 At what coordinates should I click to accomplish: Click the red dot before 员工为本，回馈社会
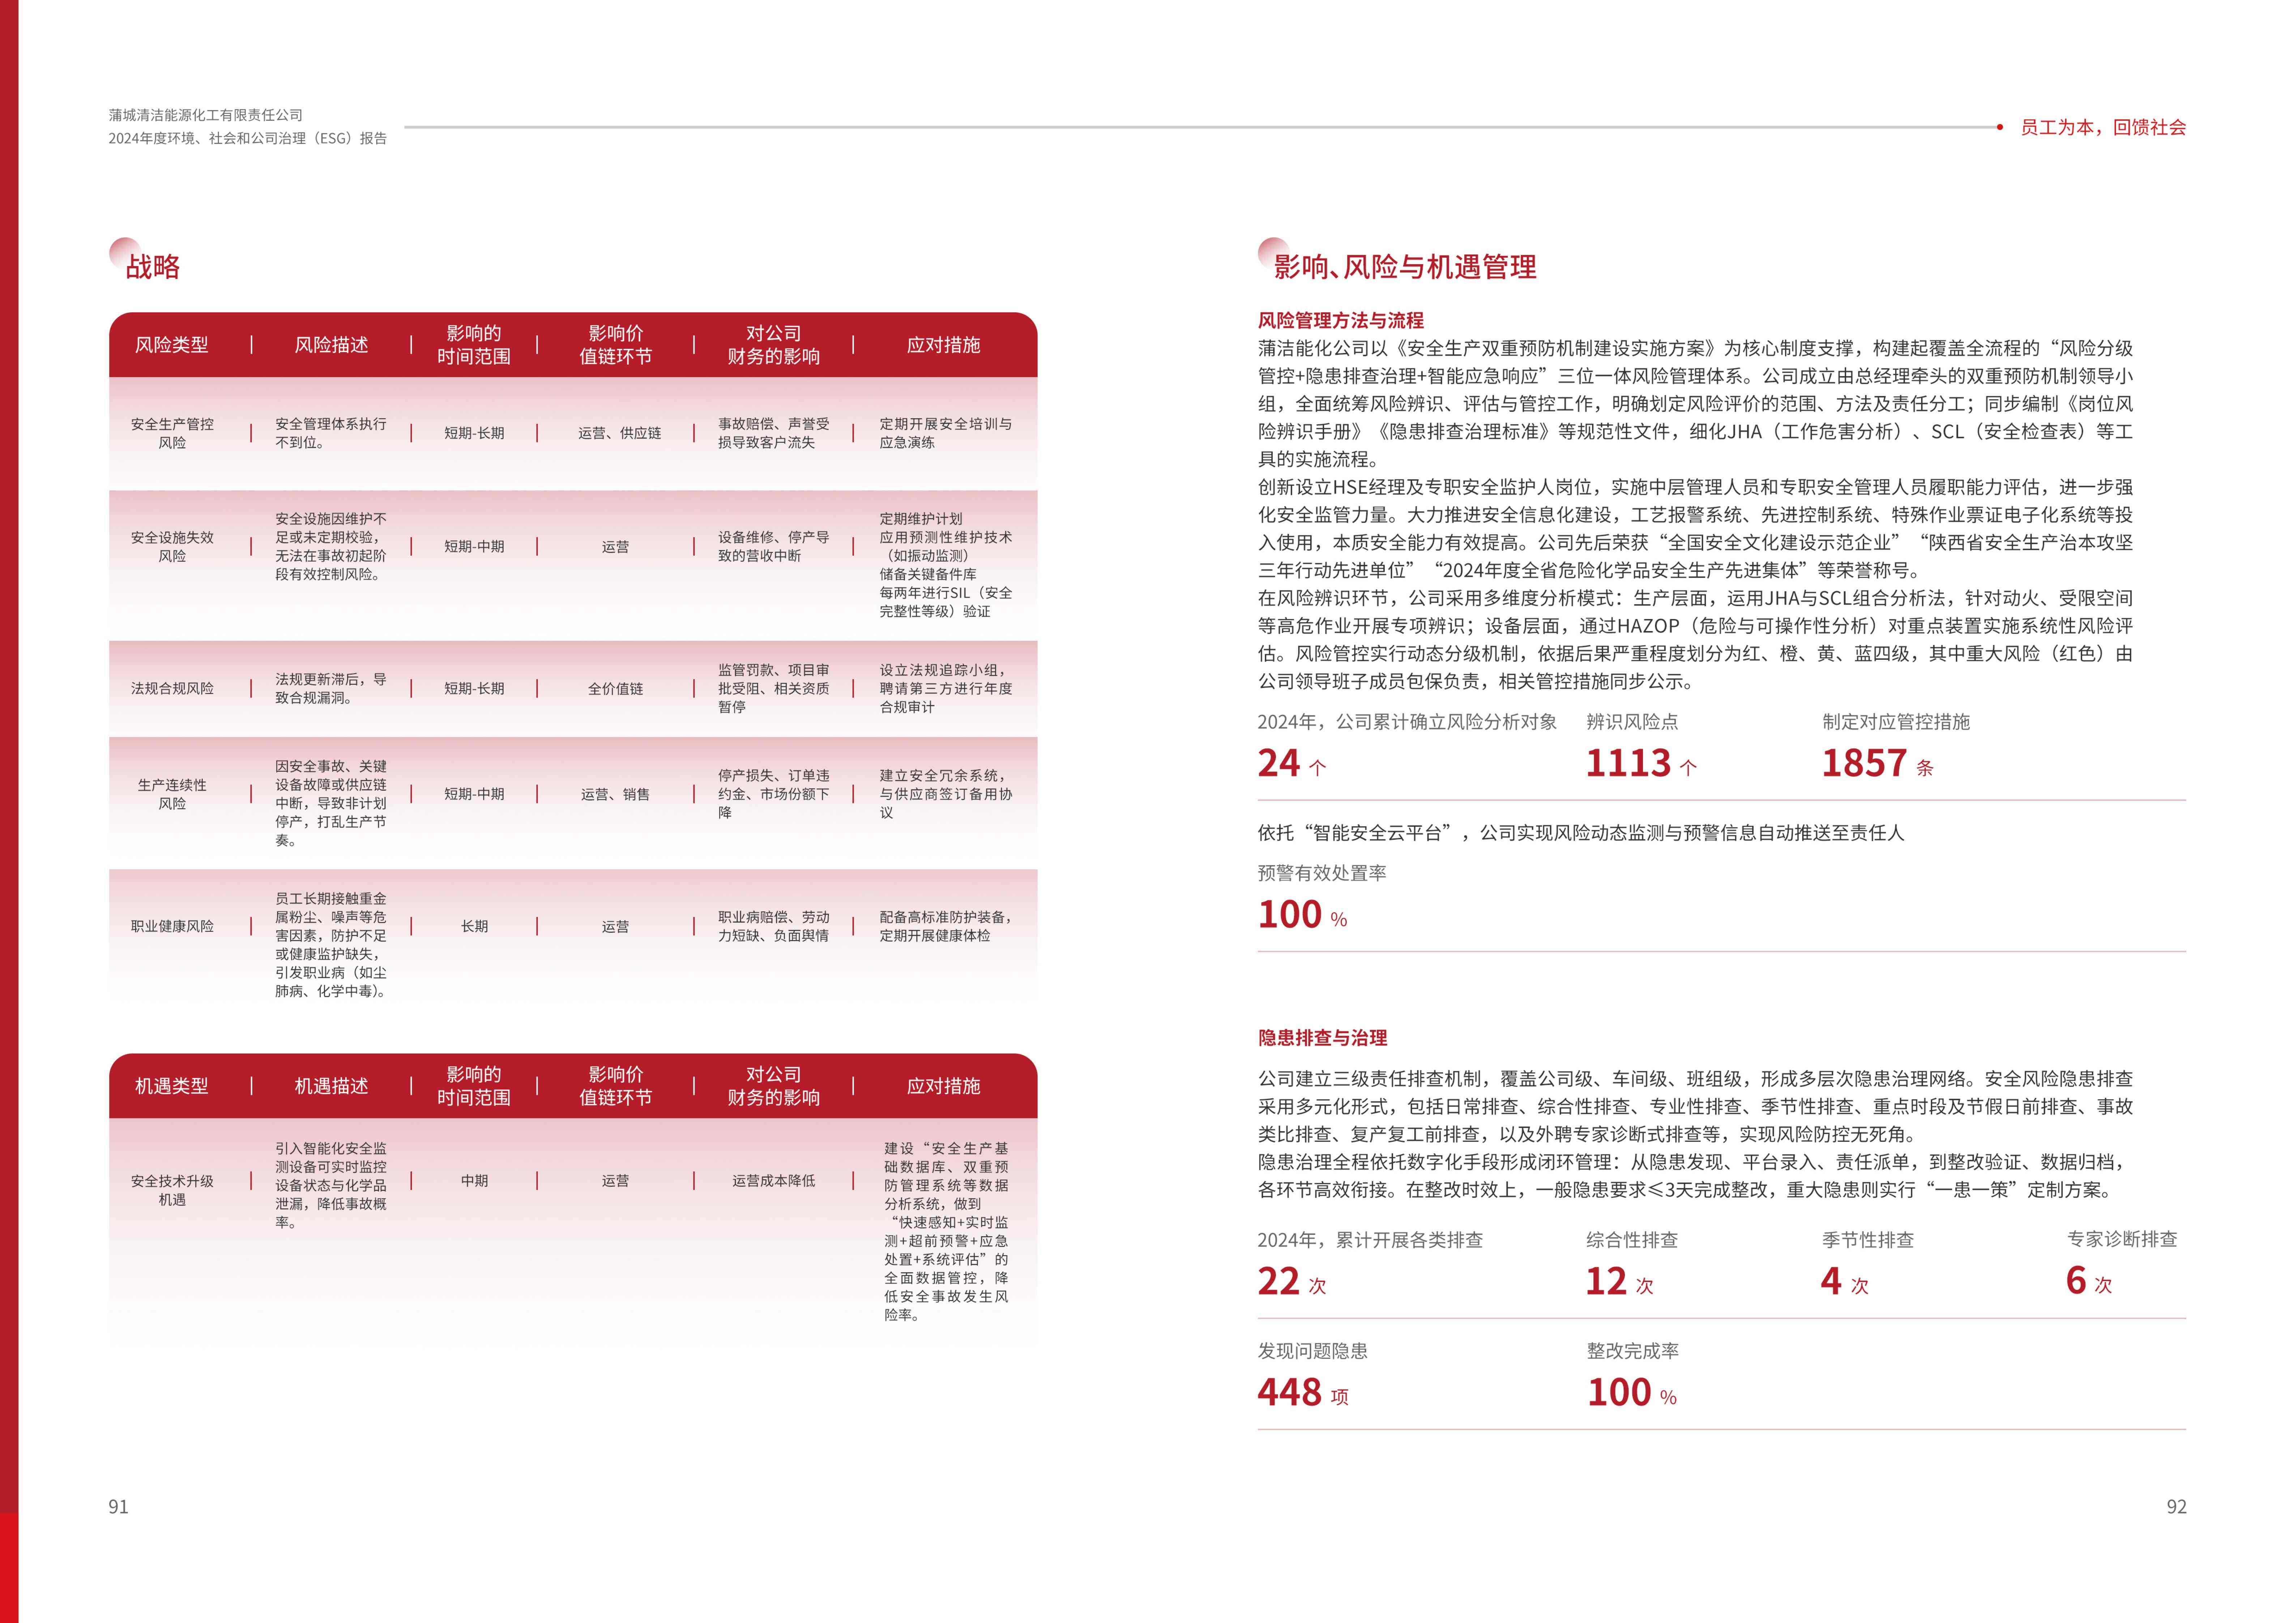[1999, 127]
